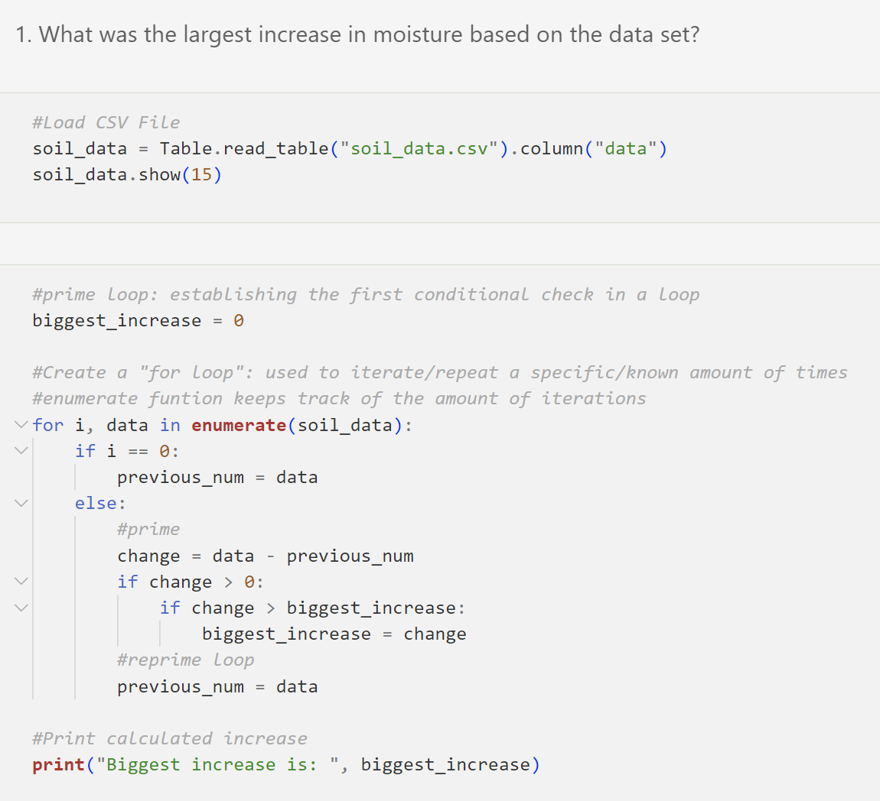Collapse the for loop code fold chevron
The image size is (880, 801).
[21, 425]
